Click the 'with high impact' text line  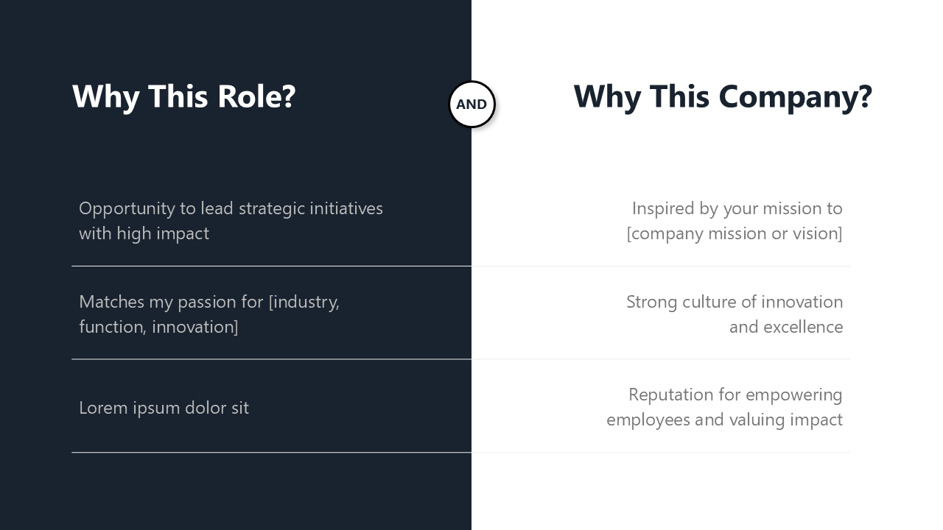coord(144,233)
